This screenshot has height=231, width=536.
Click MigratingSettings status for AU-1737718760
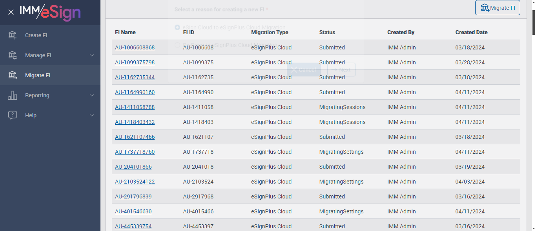tap(341, 152)
